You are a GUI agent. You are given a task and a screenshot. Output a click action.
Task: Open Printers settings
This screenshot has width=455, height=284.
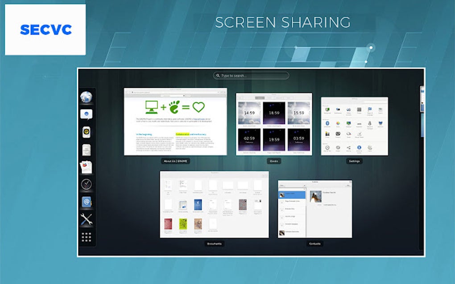[x=338, y=134]
